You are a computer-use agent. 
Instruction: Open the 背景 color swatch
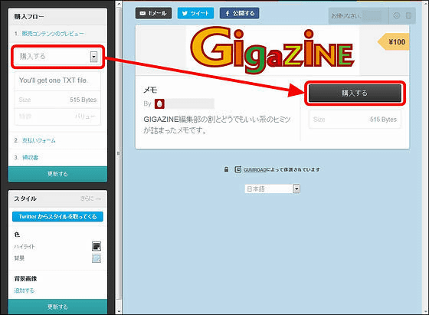point(97,258)
